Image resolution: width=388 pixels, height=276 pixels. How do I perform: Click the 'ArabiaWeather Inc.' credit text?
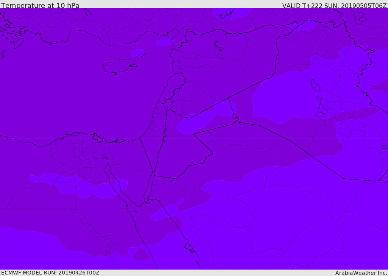(361, 273)
